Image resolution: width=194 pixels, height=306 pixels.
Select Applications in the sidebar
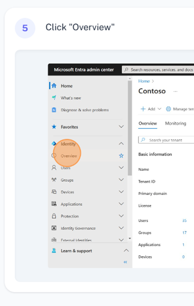click(x=71, y=204)
